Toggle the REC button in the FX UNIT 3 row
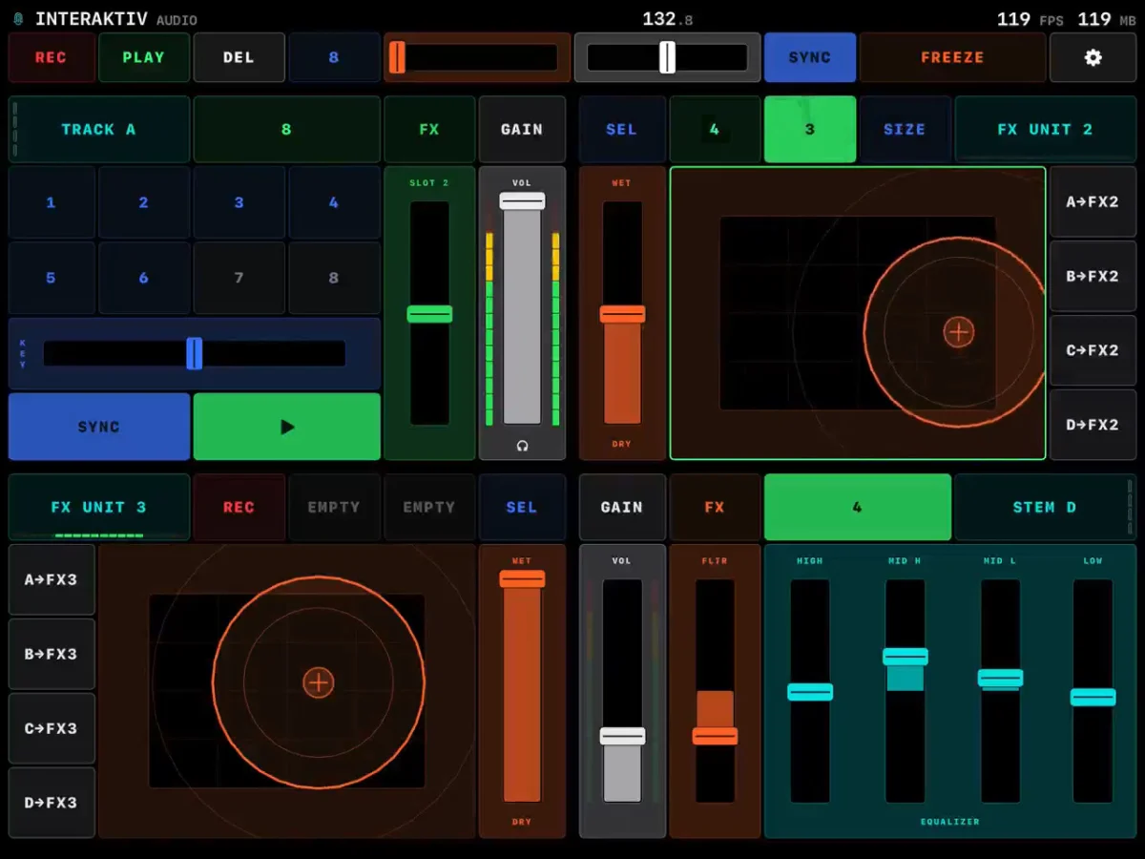Screen dimensions: 1145x859 point(239,507)
